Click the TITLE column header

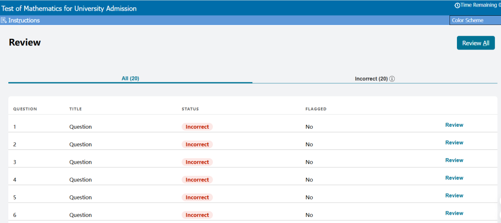[76, 109]
